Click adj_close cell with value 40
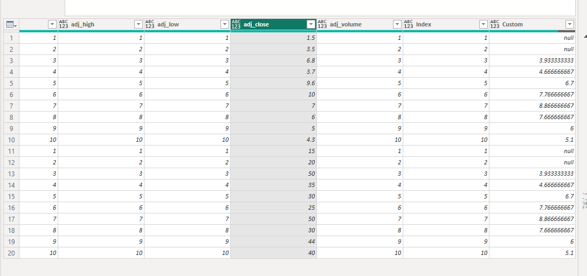Viewport: 587px width, 276px height. tap(274, 253)
